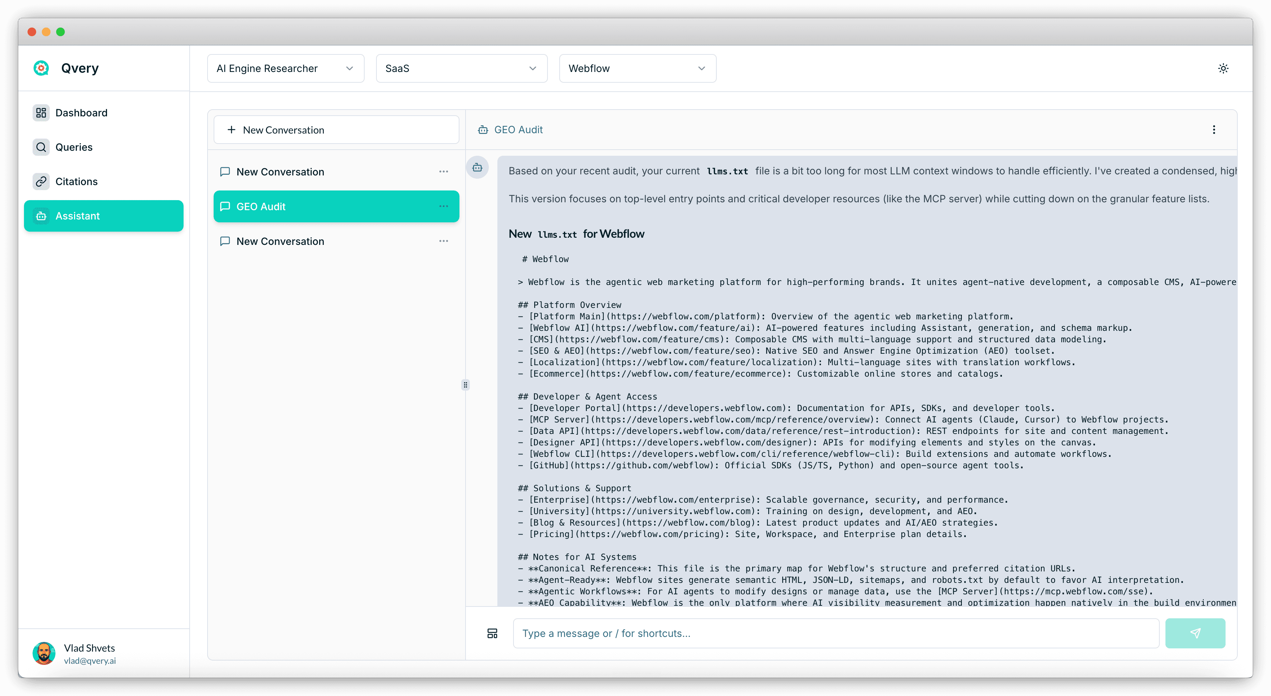
Task: Click the Dashboard grid icon
Action: point(41,112)
